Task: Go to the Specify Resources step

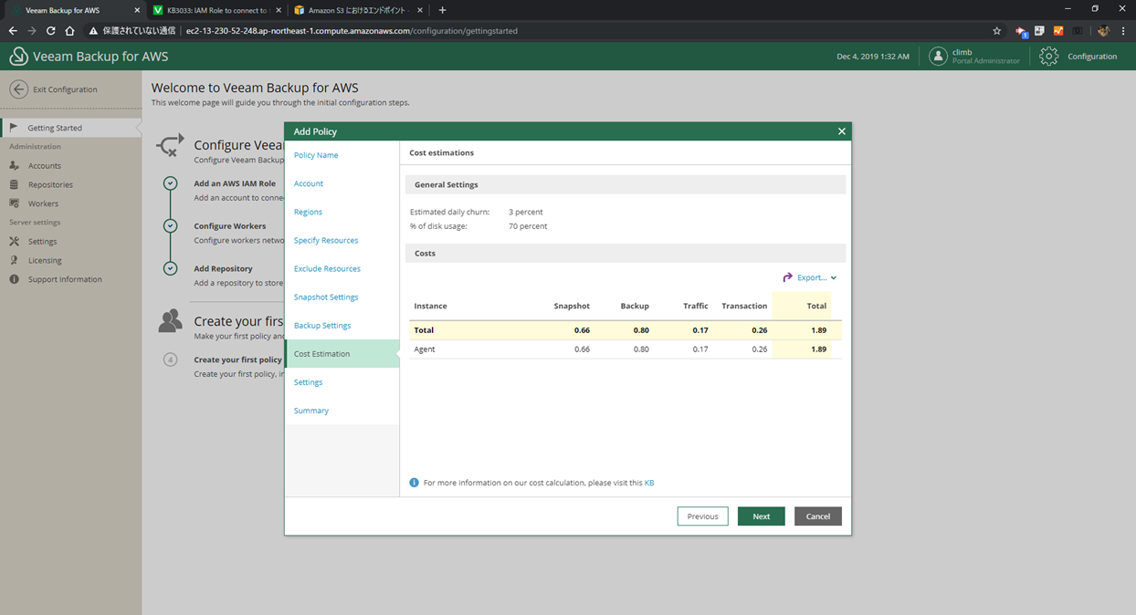Action: [326, 240]
